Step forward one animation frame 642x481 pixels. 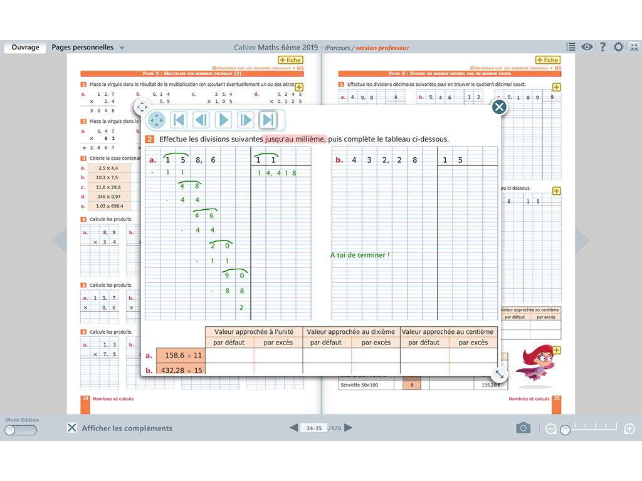coord(246,120)
